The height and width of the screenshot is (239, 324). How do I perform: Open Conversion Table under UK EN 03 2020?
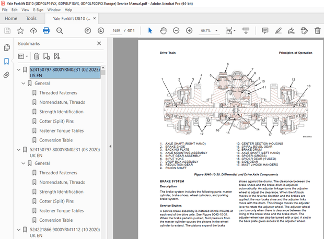click(56, 220)
